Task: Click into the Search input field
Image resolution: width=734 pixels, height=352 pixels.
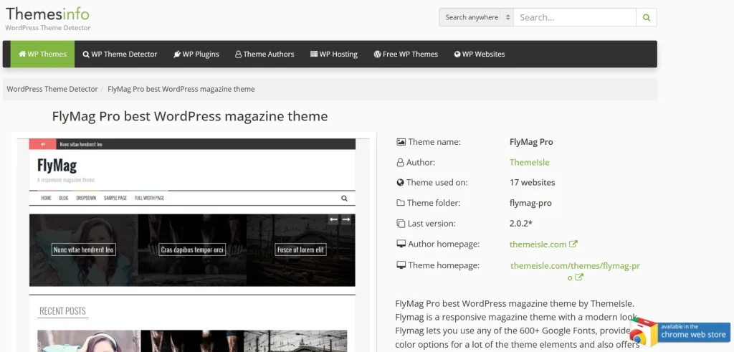Action: pyautogui.click(x=575, y=17)
